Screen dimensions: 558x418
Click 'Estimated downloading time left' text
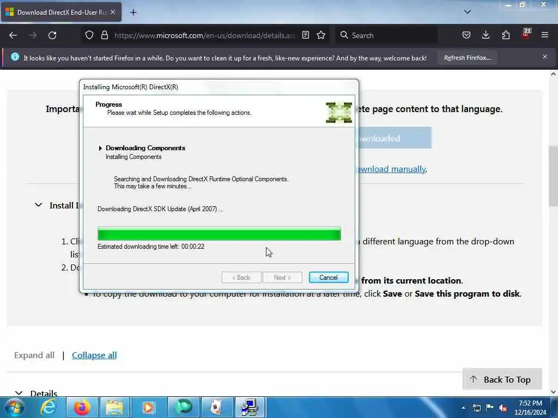click(151, 247)
